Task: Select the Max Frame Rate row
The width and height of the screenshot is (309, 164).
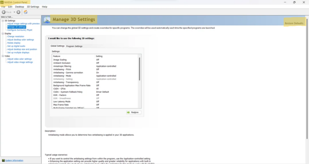Action: pyautogui.click(x=95, y=105)
